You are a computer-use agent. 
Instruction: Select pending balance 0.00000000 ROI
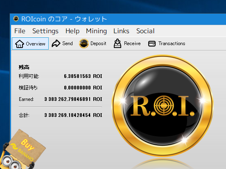coord(83,87)
